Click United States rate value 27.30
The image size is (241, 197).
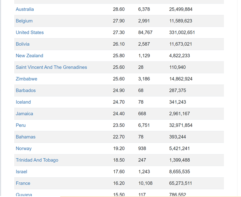coord(119,33)
